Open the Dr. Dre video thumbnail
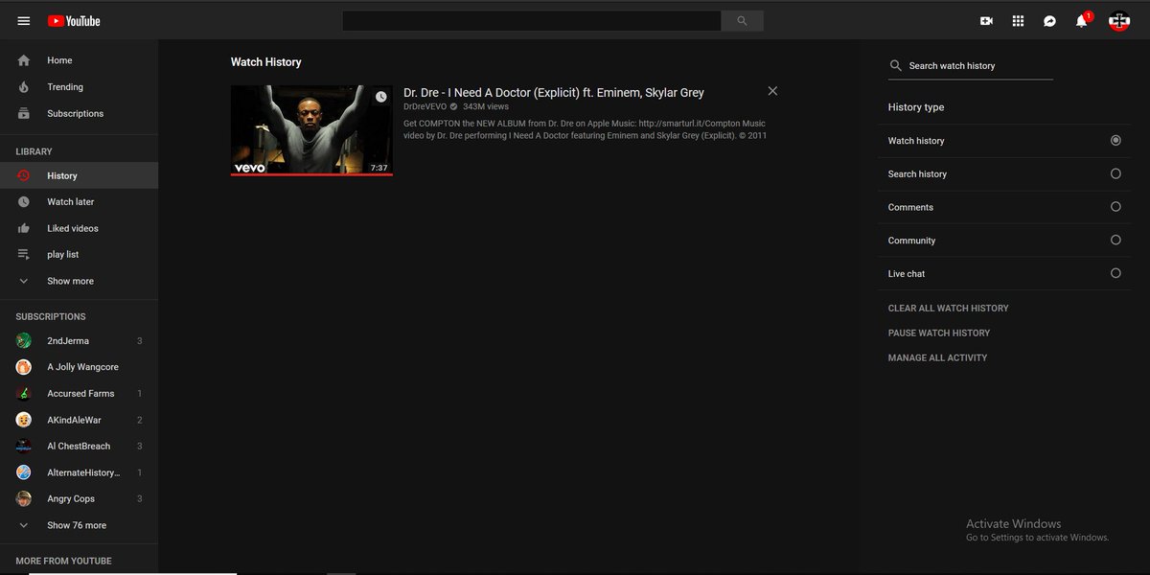1150x575 pixels. (x=311, y=130)
